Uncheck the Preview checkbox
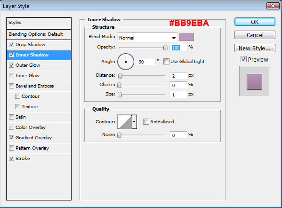This screenshot has height=208, width=282. (x=243, y=59)
